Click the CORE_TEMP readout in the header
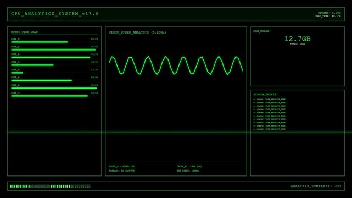The height and width of the screenshot is (198, 352). [x=327, y=16]
